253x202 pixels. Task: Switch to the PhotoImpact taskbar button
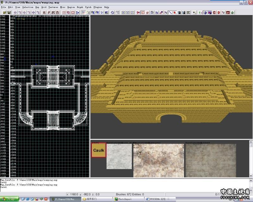(128, 199)
